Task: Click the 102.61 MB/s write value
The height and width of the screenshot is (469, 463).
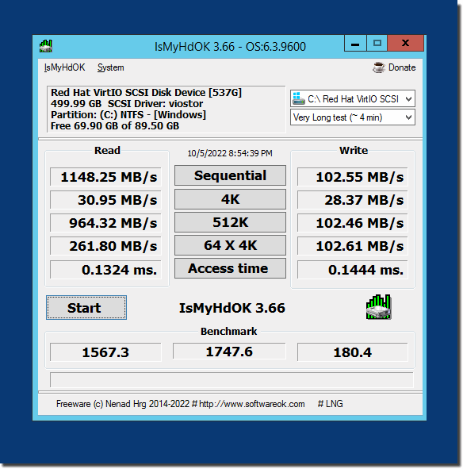Action: (353, 246)
